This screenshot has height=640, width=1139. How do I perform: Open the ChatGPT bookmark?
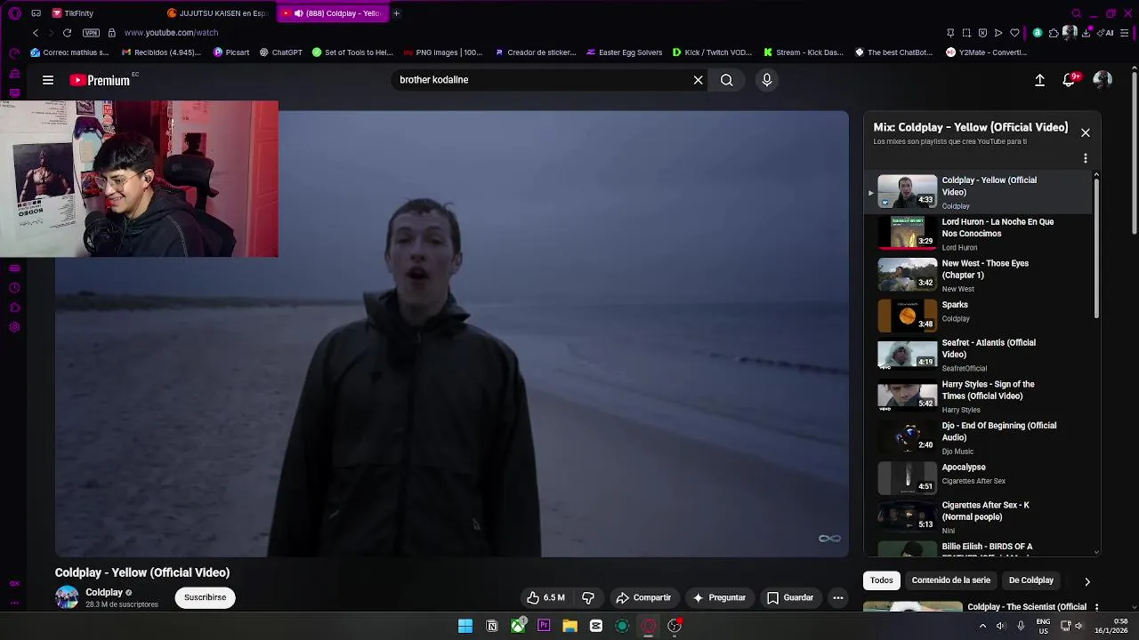click(x=281, y=52)
